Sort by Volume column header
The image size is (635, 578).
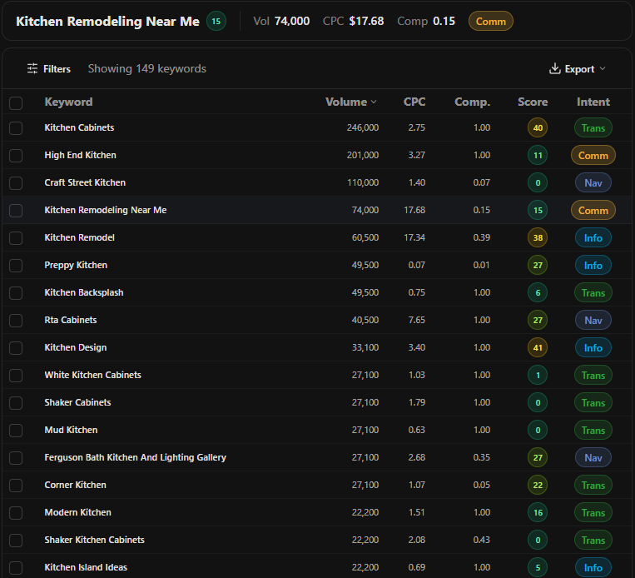pyautogui.click(x=350, y=102)
